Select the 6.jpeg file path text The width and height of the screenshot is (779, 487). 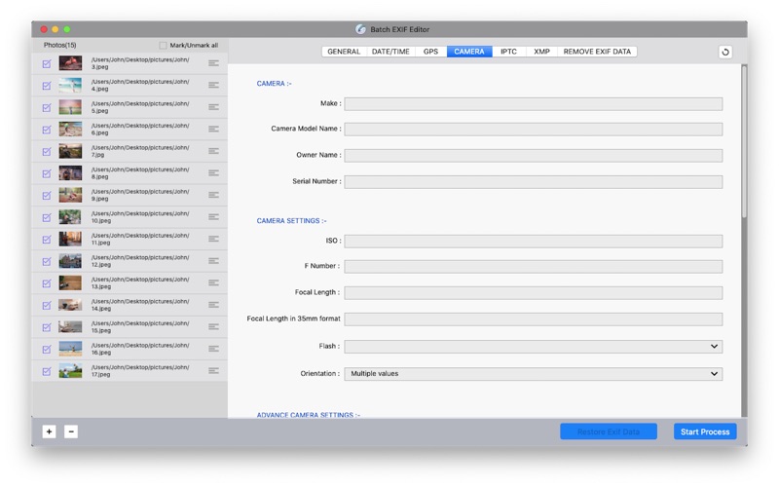tap(140, 130)
